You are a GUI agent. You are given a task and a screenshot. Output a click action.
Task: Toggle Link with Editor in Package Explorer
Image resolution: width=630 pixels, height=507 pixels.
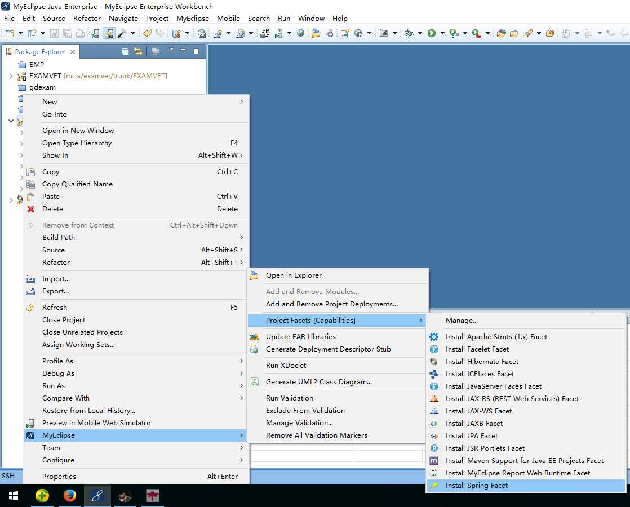click(x=138, y=51)
